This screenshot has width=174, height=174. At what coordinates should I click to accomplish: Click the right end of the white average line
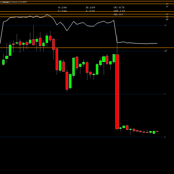coord(157,43)
